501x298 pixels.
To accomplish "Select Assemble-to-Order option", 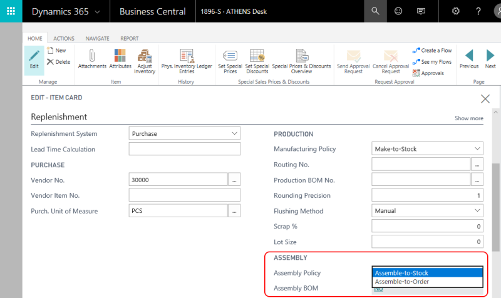I will [x=428, y=281].
